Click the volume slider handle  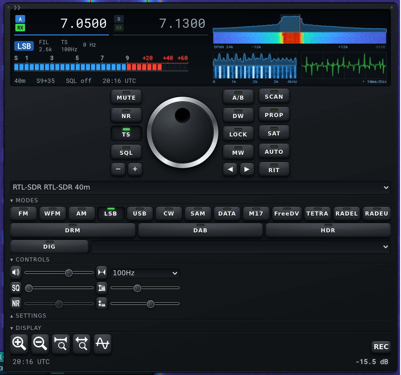point(69,273)
